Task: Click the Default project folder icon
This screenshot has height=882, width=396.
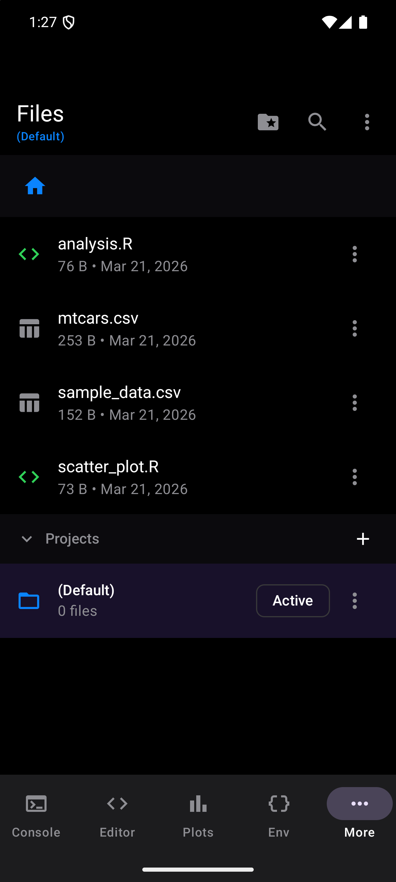Action: click(x=29, y=600)
